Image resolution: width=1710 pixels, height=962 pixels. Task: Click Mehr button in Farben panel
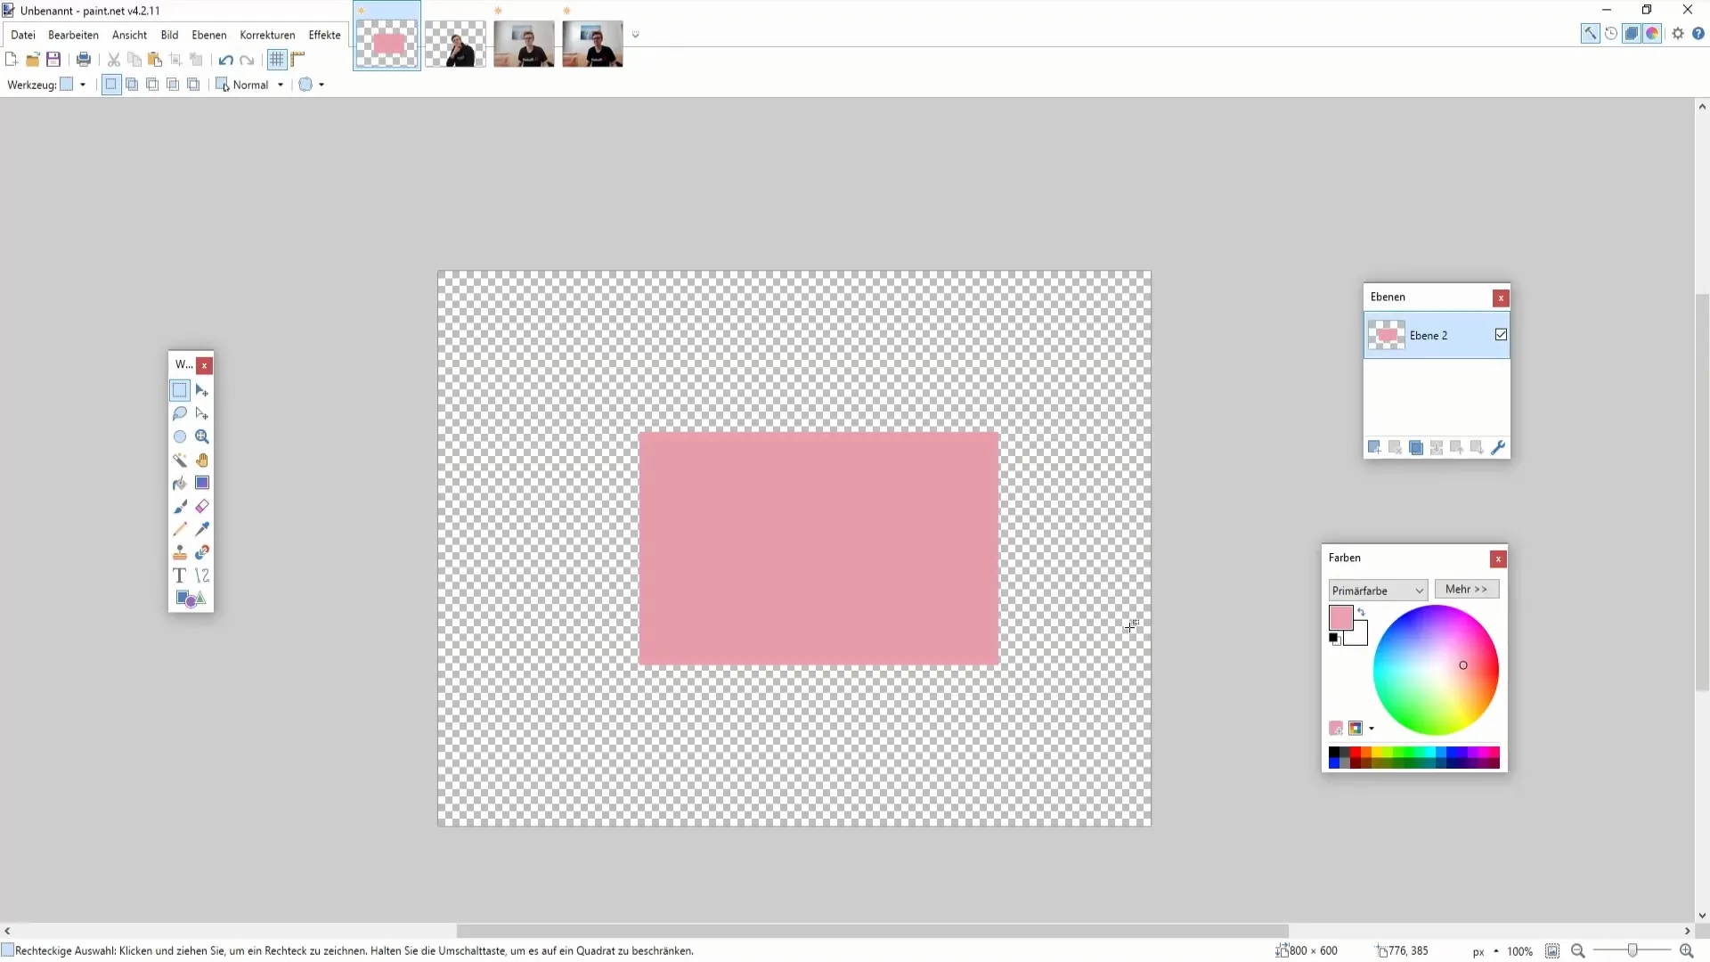(1467, 589)
